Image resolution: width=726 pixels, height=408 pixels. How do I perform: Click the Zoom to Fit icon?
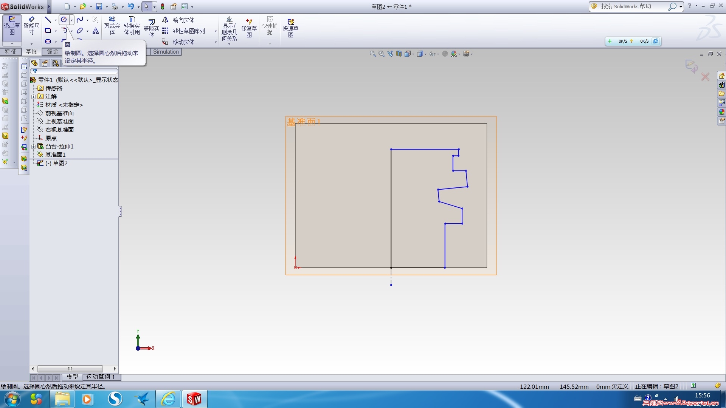[x=372, y=54]
